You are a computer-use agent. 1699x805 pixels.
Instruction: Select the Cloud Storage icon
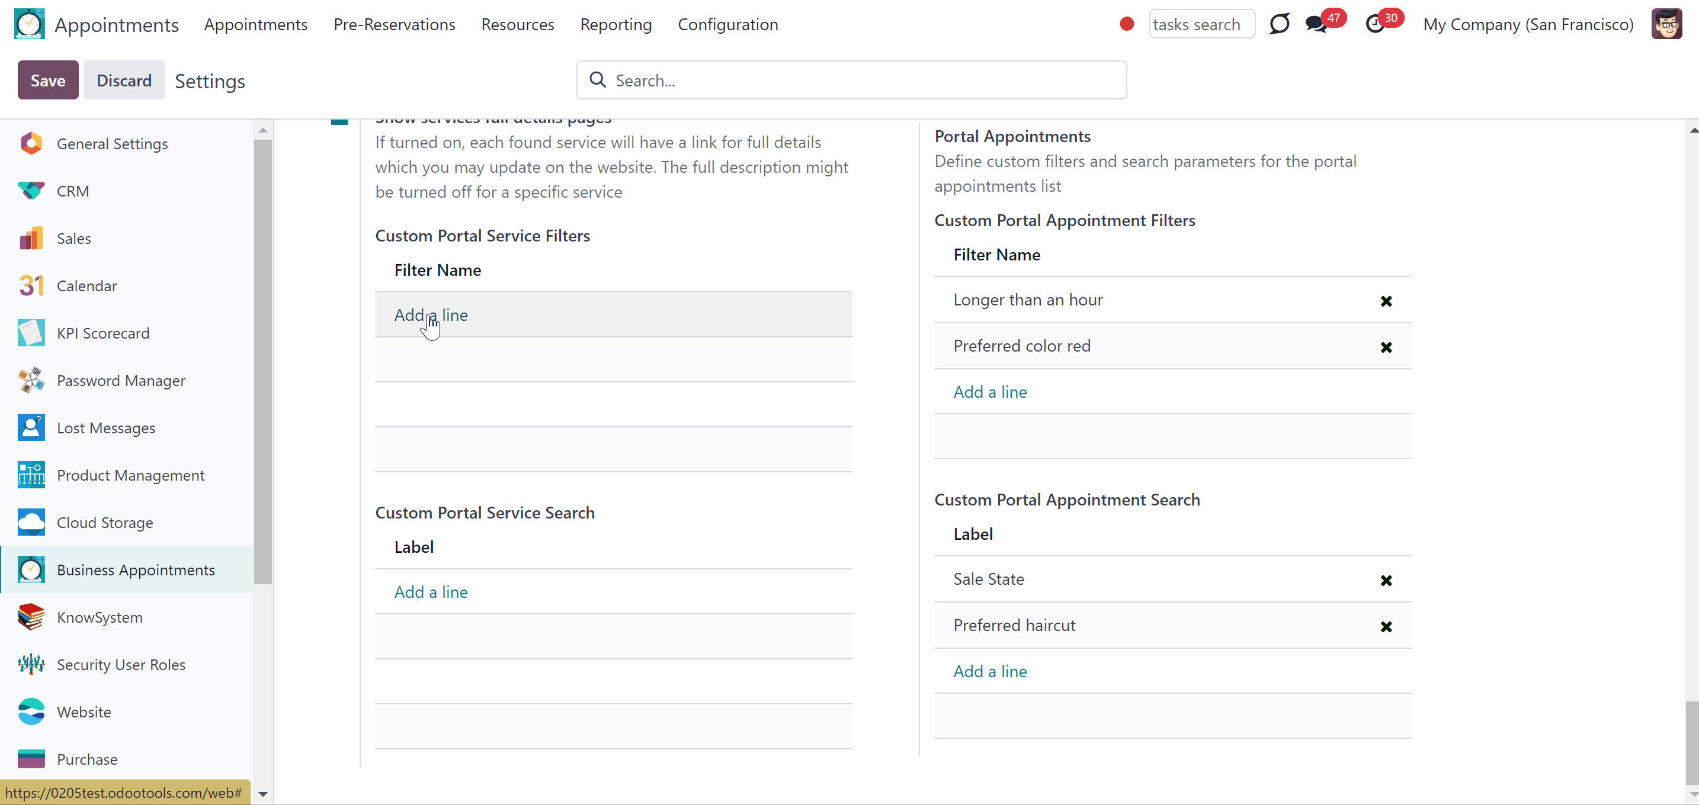click(31, 523)
